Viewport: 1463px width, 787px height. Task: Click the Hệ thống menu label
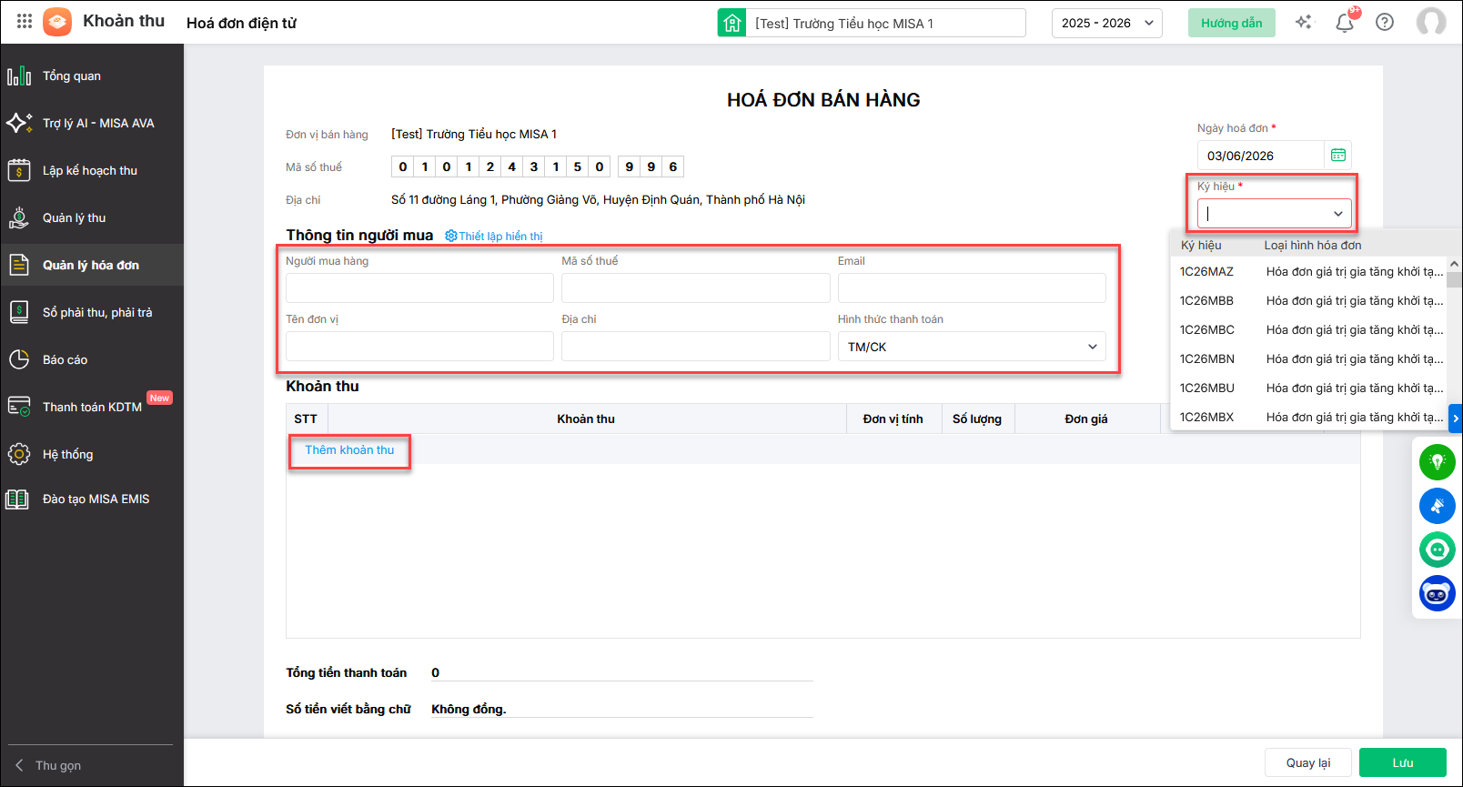(x=68, y=454)
